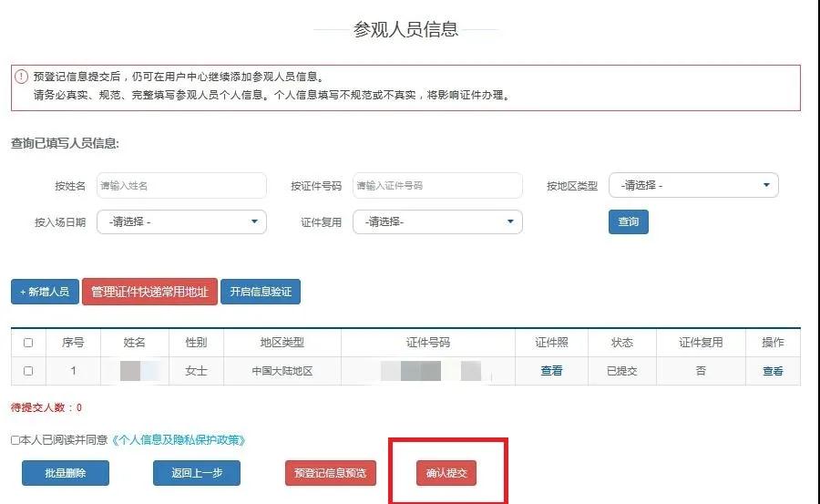Click the 开启信息验证 button

[x=260, y=292]
